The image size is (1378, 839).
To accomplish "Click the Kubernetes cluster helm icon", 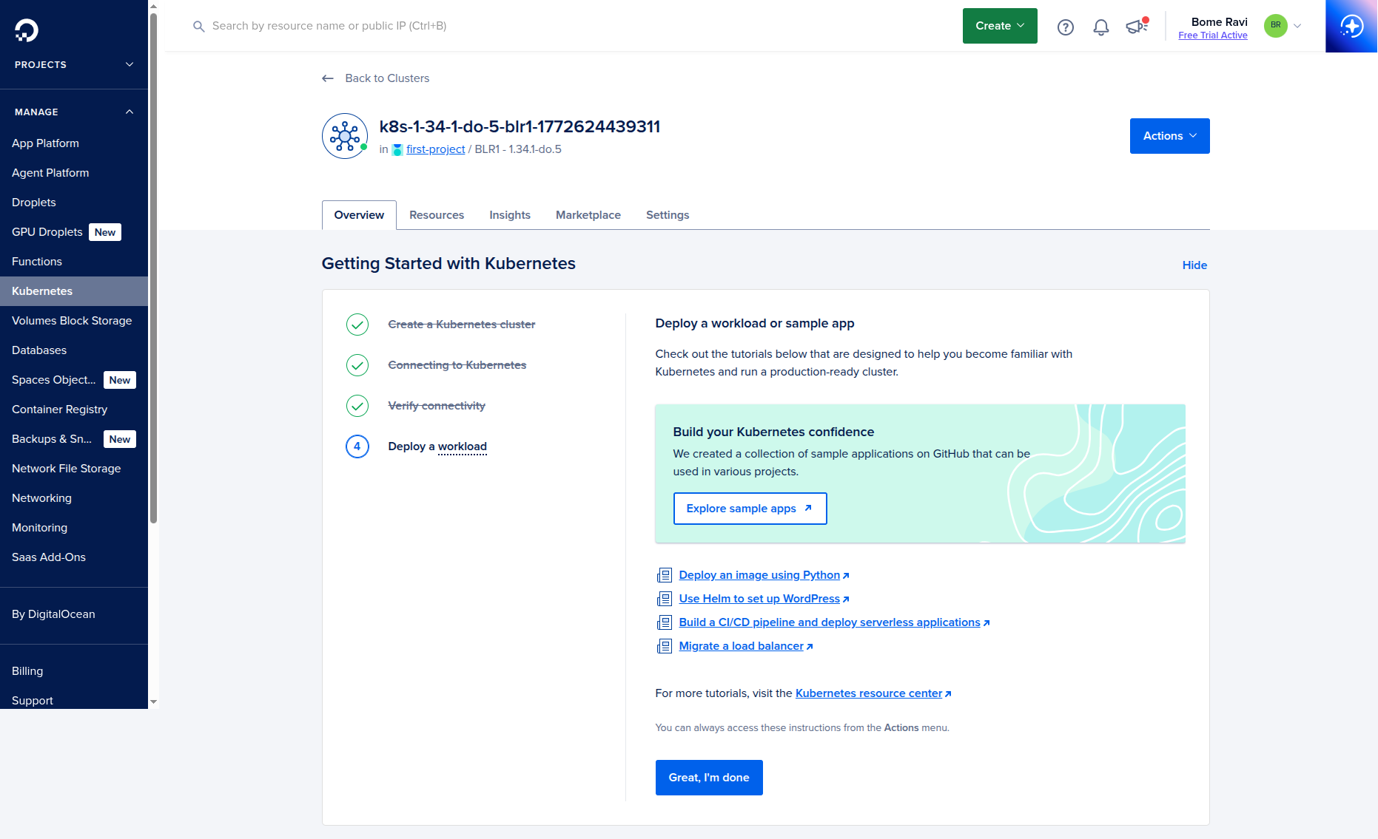I will (x=345, y=136).
